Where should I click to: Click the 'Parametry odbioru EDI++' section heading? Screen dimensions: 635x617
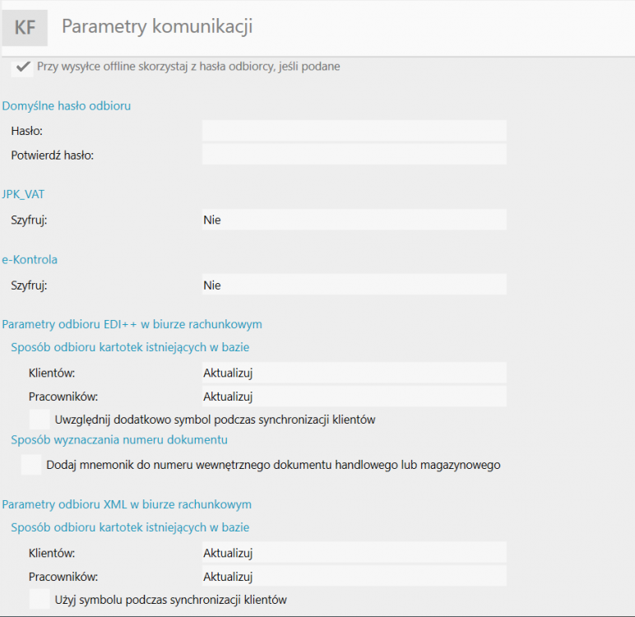[132, 324]
